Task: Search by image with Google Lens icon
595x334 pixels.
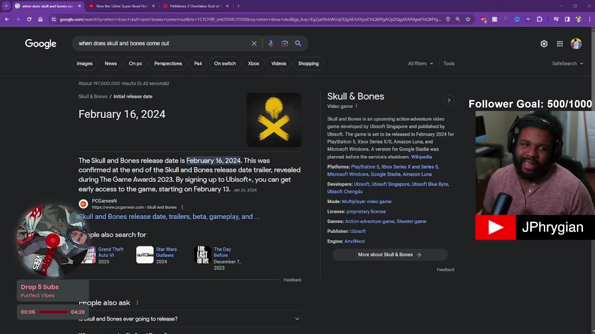Action: pyautogui.click(x=284, y=44)
